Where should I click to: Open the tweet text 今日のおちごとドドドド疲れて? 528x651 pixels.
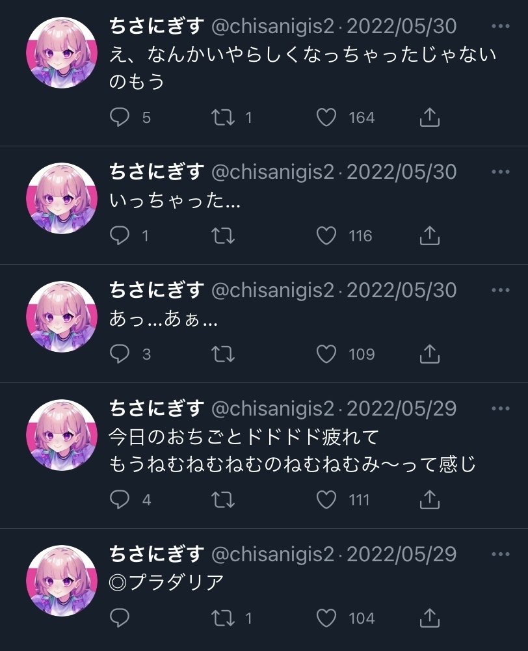(244, 437)
